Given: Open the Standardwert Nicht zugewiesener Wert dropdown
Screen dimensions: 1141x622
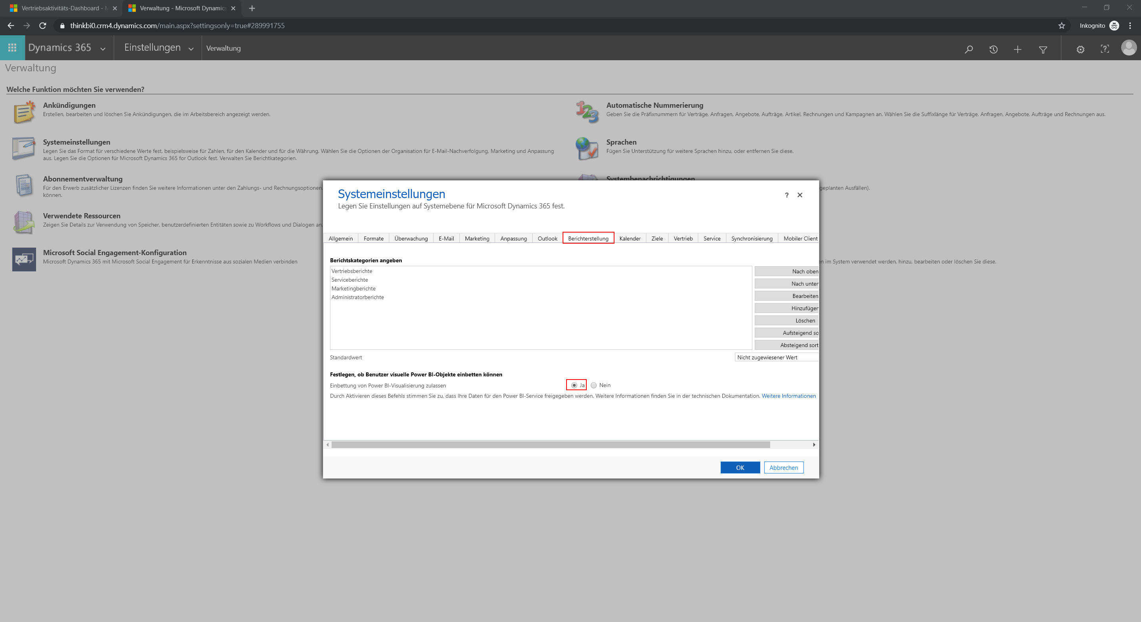Looking at the screenshot, I should (777, 357).
